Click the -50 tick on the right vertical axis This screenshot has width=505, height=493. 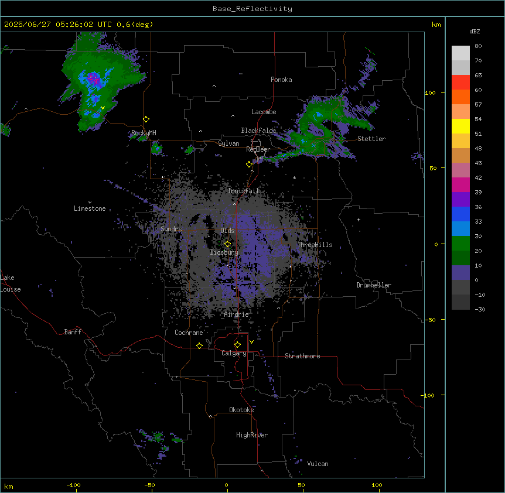click(430, 320)
